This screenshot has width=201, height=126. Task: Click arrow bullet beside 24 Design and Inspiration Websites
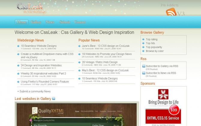point(18,65)
